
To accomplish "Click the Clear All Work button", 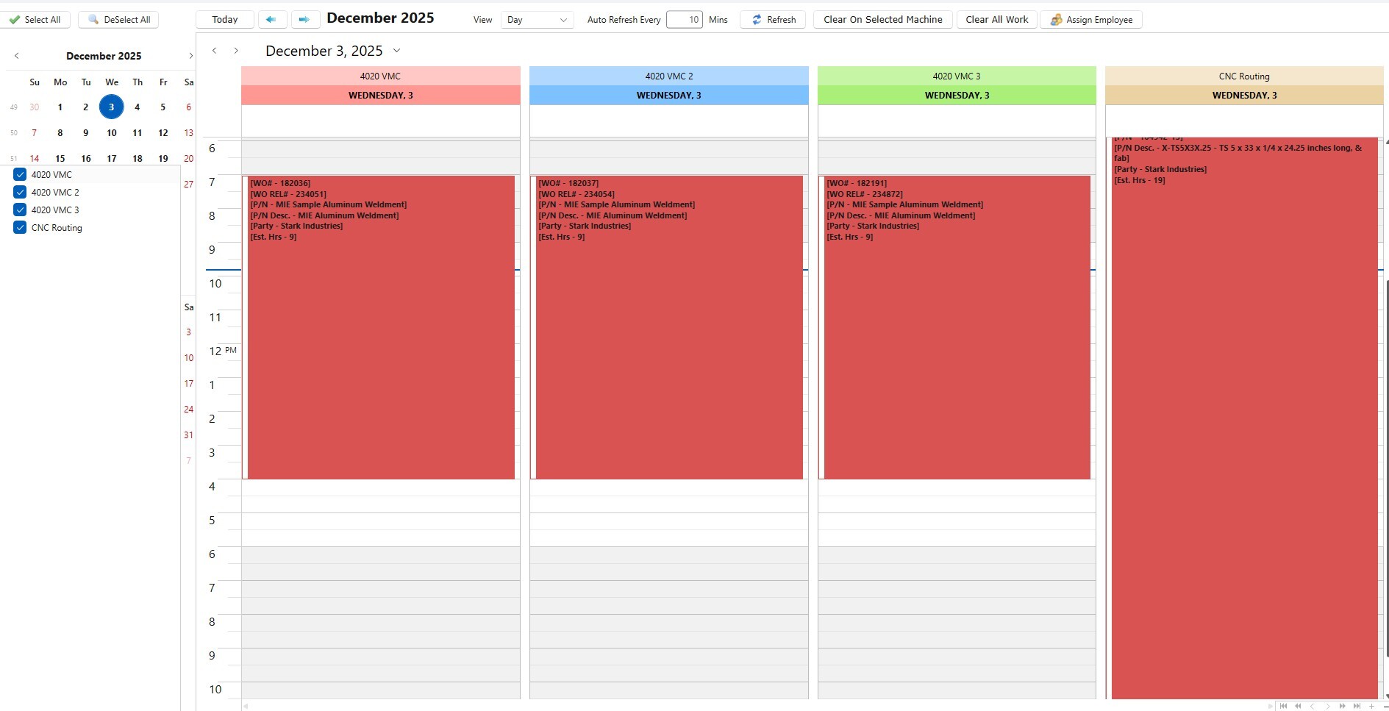I will [996, 19].
